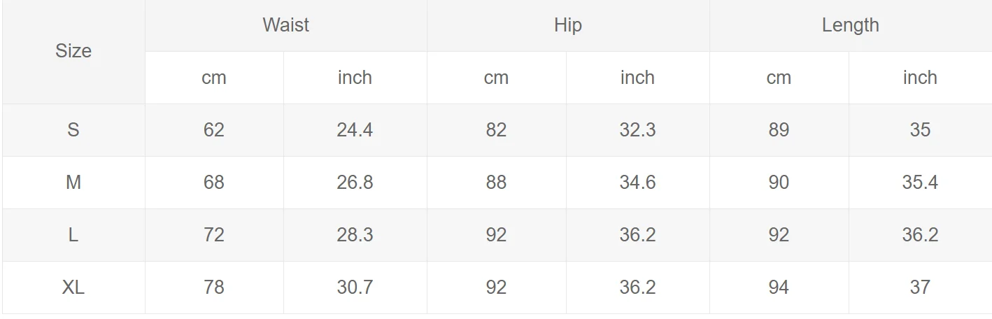Select waist 78 cm in XL row
Image resolution: width=992 pixels, height=319 pixels.
[214, 288]
